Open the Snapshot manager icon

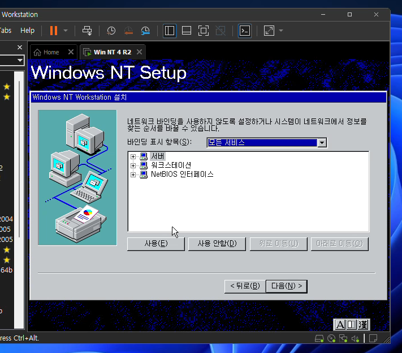pos(145,31)
